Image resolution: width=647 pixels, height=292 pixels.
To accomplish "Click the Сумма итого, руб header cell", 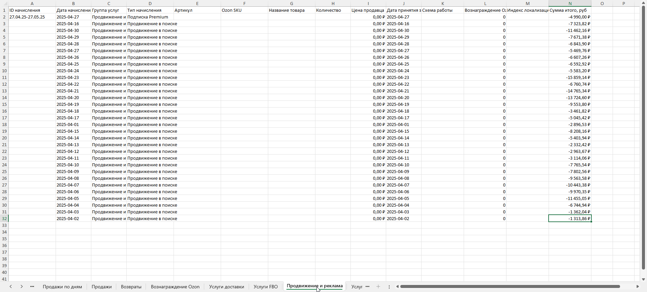I will click(569, 10).
